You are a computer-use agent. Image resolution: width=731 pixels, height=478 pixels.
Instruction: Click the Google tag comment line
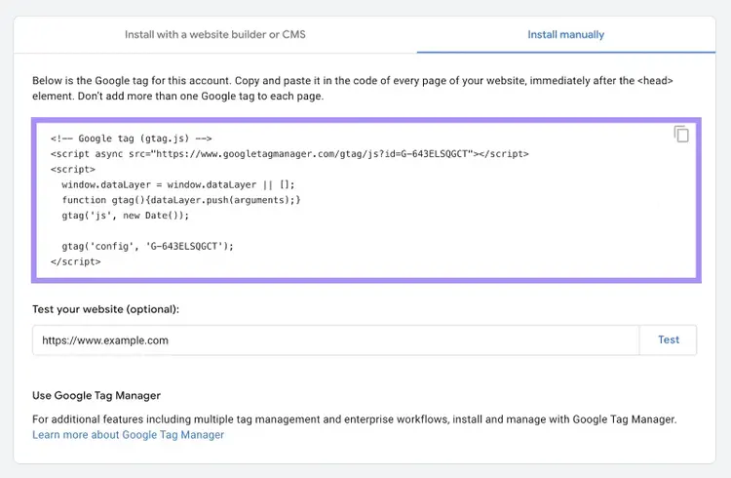click(x=131, y=139)
